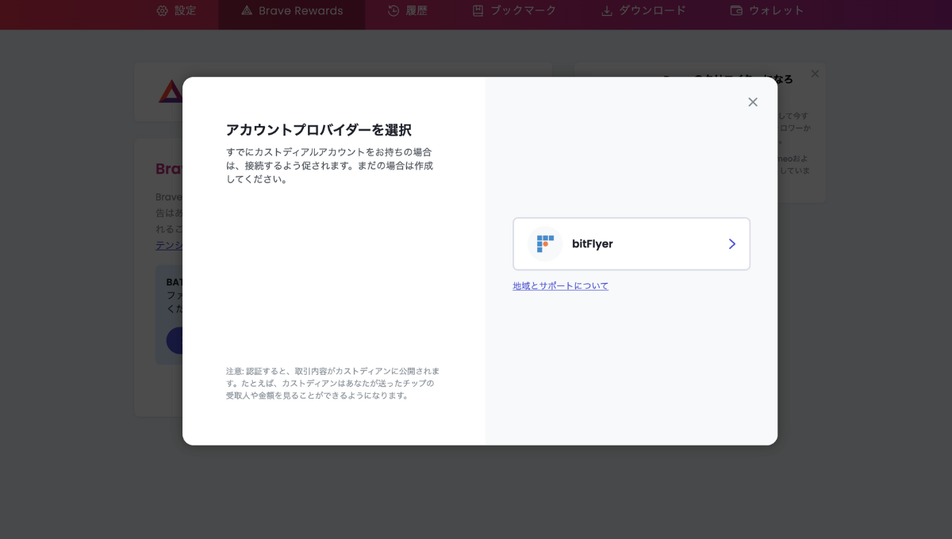This screenshot has width=952, height=539.
Task: Expand bitFlyer using the right chevron
Action: [x=731, y=244]
